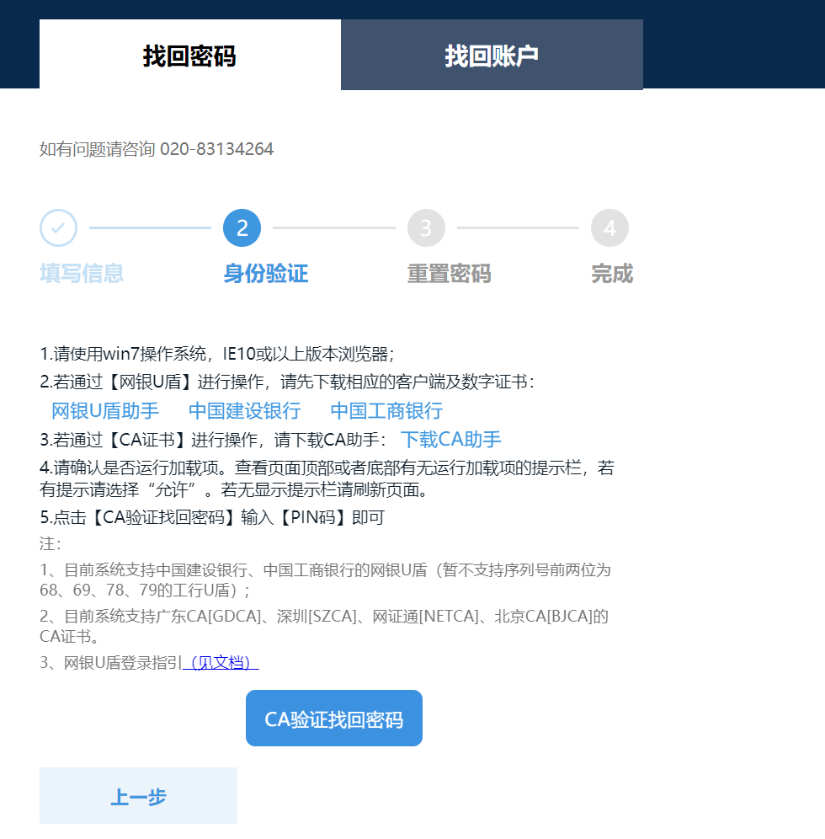Click the 重置密码 step label

(x=450, y=274)
